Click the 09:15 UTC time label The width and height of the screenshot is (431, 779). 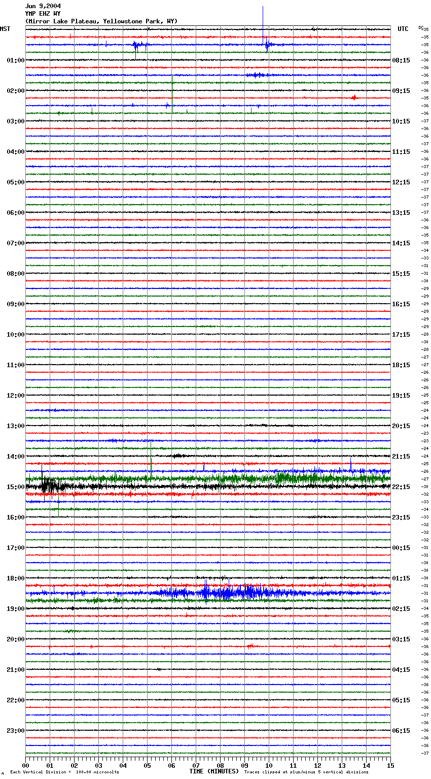point(401,91)
